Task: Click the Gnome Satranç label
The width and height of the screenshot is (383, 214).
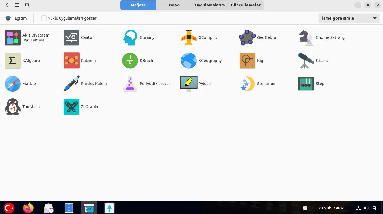Action: tap(330, 37)
